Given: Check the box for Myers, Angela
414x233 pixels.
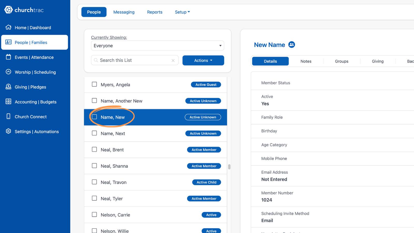Looking at the screenshot, I should (x=94, y=84).
